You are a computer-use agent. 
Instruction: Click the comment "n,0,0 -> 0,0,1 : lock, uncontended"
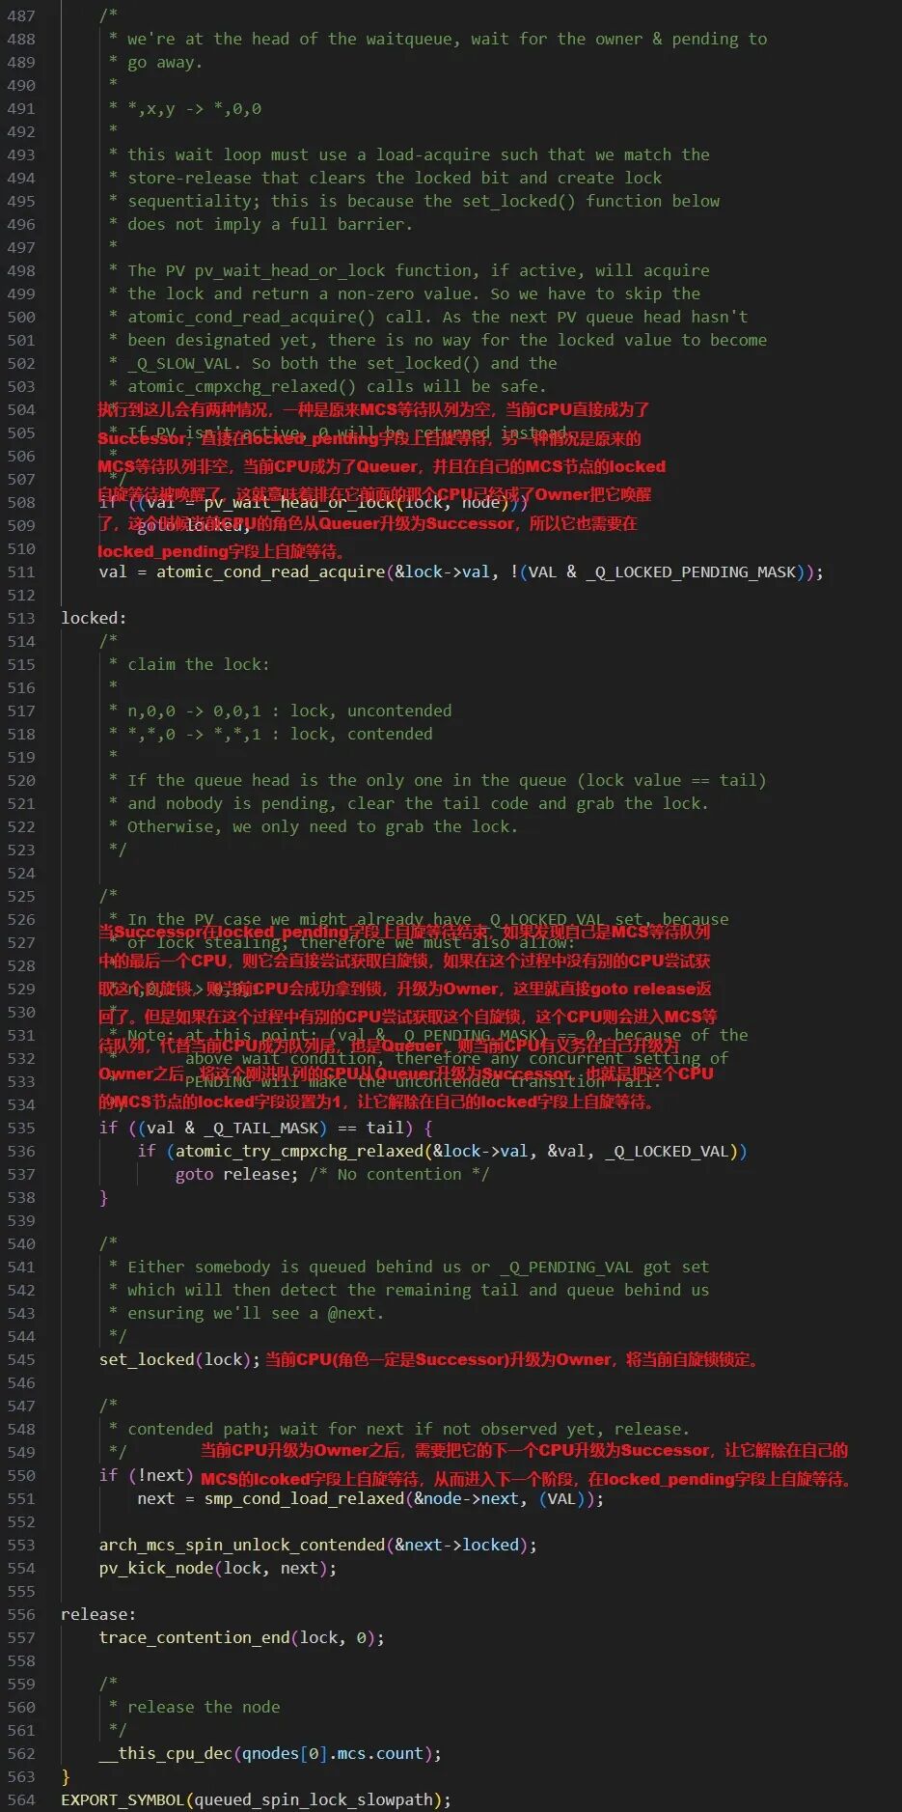(289, 711)
